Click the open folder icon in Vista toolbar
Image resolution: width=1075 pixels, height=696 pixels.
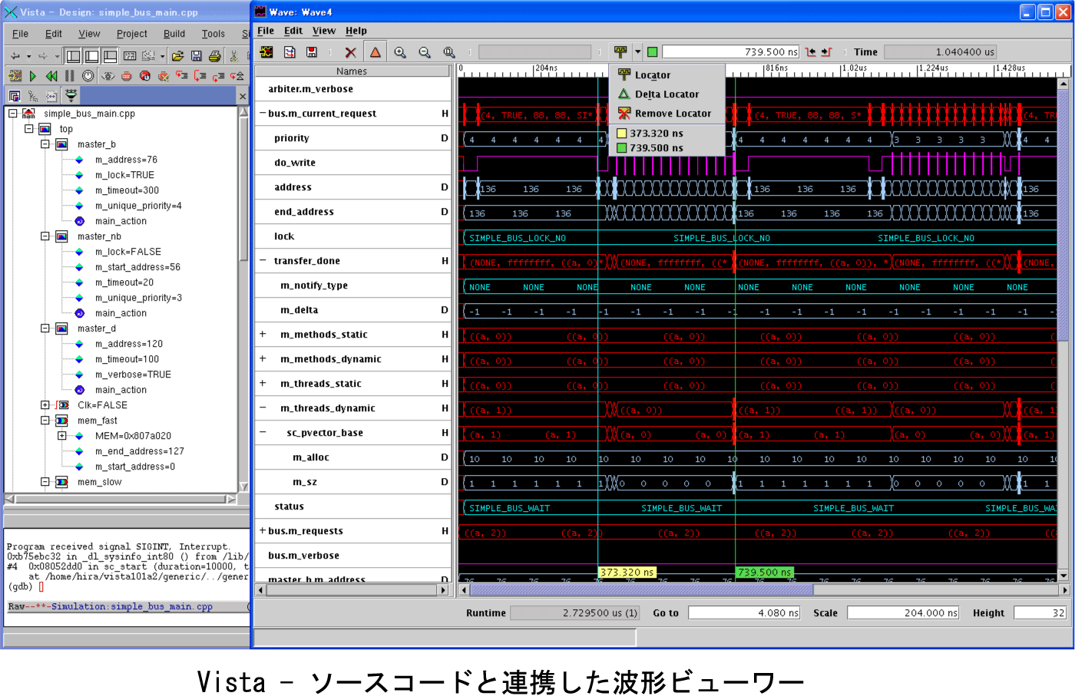177,56
